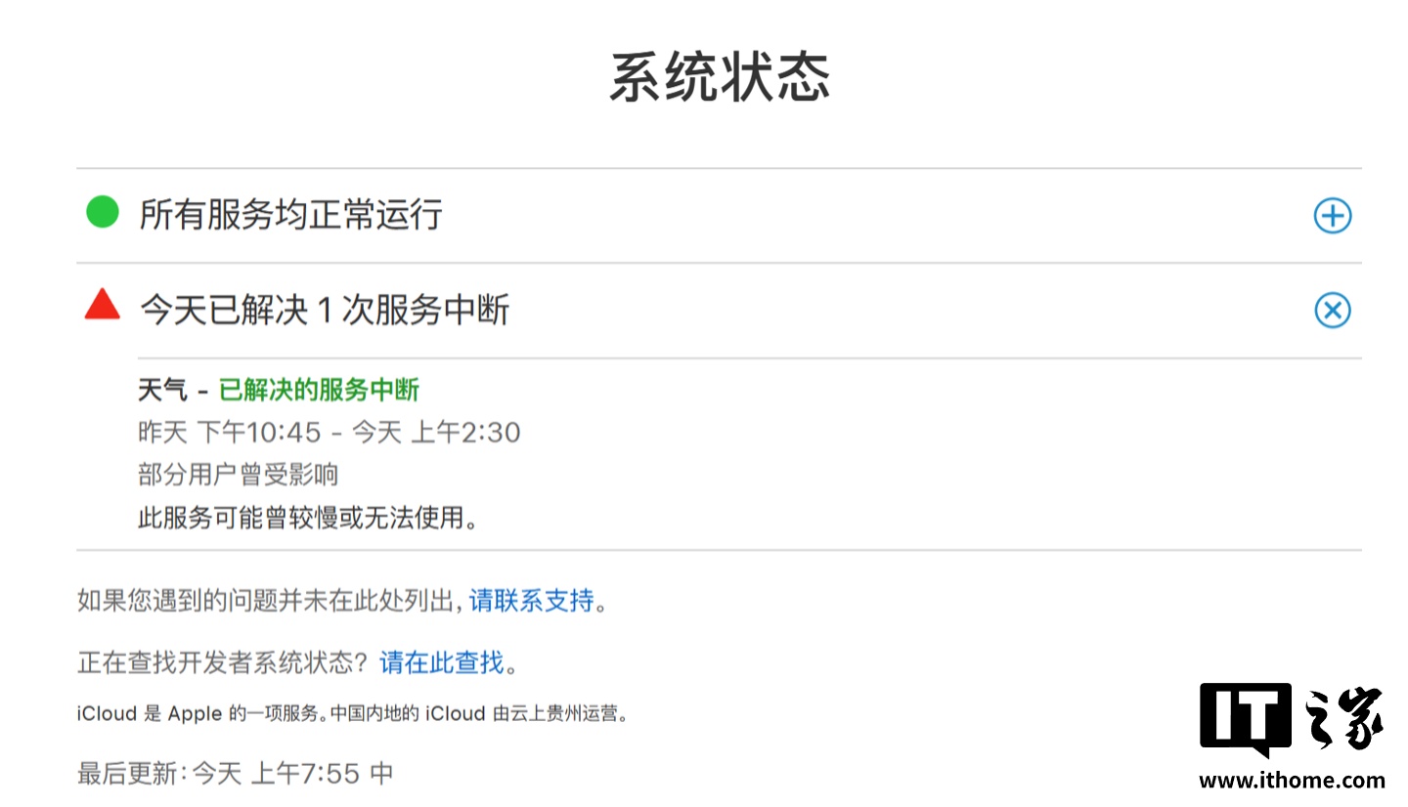Click the green circle status indicator
1408x807 pixels.
[x=103, y=212]
